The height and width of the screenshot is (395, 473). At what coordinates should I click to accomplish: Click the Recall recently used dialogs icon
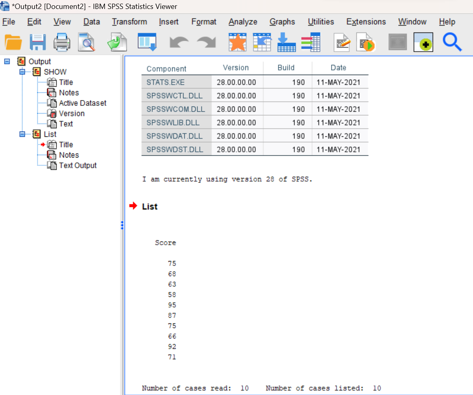click(147, 42)
